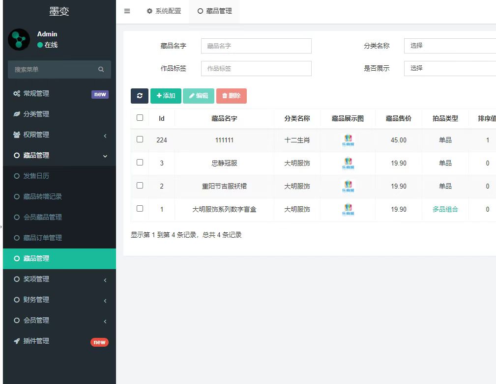Click the refresh table button icon
Image resolution: width=496 pixels, height=384 pixels.
coord(140,96)
